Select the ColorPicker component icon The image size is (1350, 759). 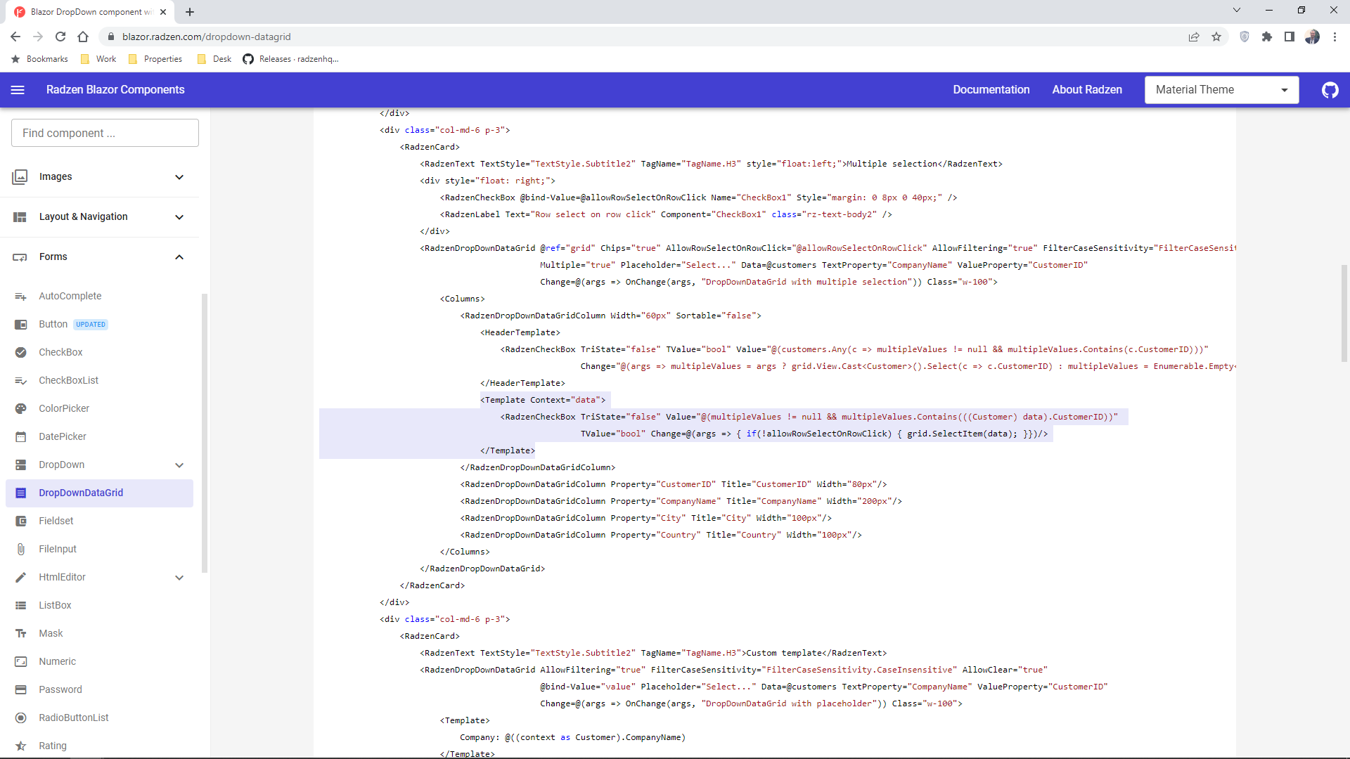coord(22,408)
